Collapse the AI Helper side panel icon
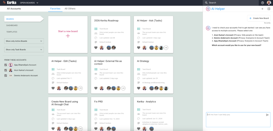Viewport: 273px width, 131px height. click(x=269, y=9)
